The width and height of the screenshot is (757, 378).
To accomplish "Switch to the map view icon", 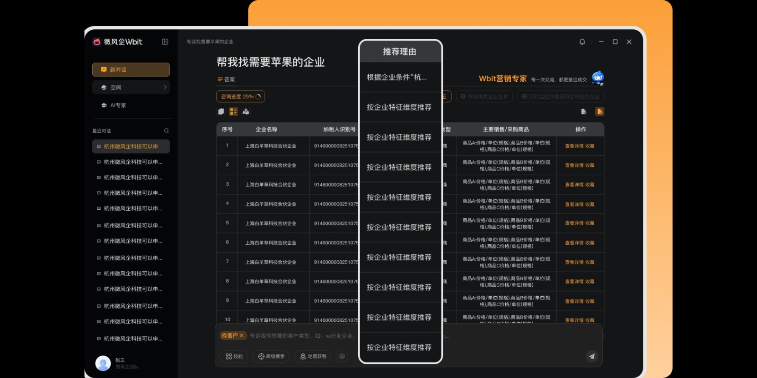I will pyautogui.click(x=246, y=112).
